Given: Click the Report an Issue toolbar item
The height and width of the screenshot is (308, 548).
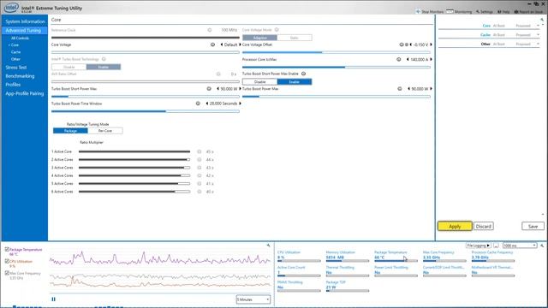Looking at the screenshot, I should coord(528,11).
